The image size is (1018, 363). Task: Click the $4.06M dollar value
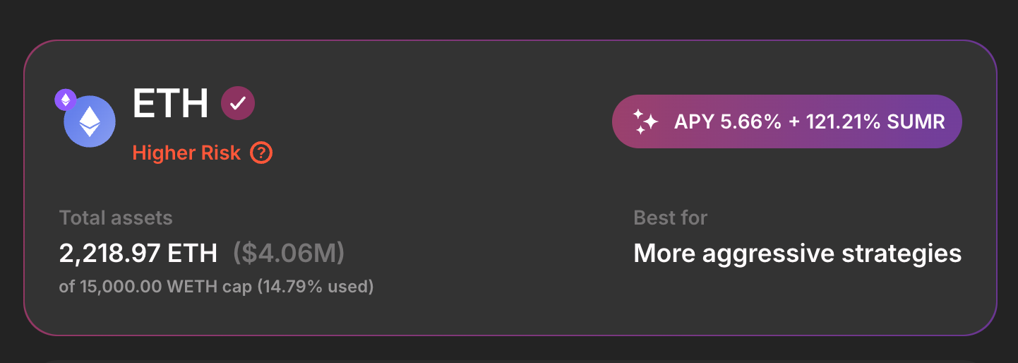tap(289, 254)
